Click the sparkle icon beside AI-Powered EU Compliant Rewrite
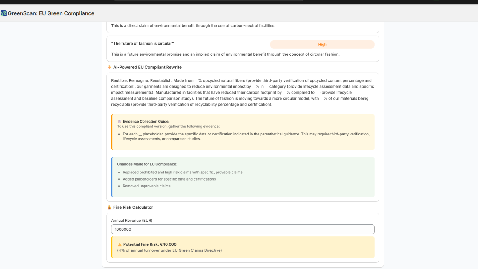This screenshot has width=478, height=269. point(109,67)
